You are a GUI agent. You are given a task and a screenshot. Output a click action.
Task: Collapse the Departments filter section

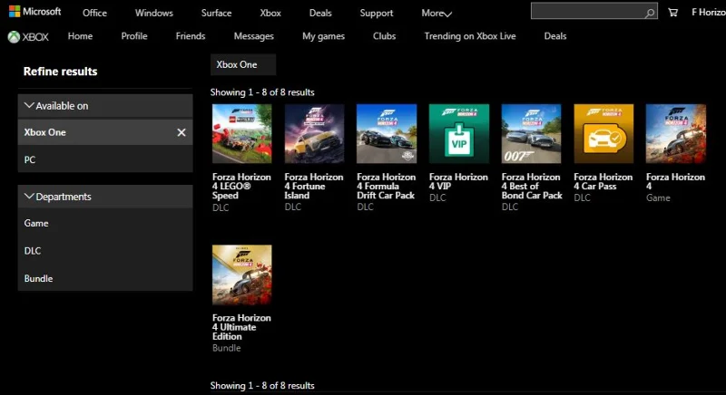pos(29,197)
